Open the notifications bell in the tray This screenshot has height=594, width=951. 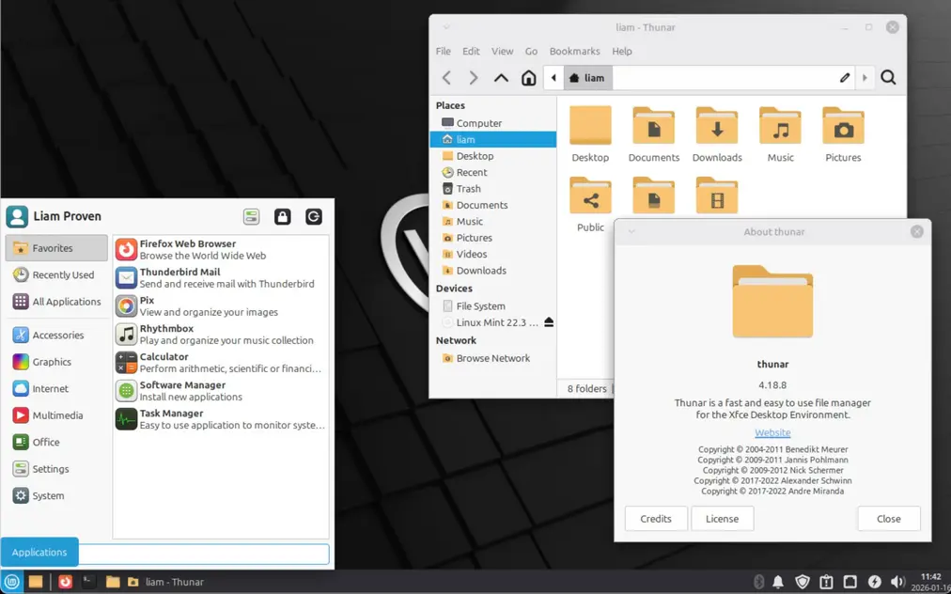[x=778, y=582]
